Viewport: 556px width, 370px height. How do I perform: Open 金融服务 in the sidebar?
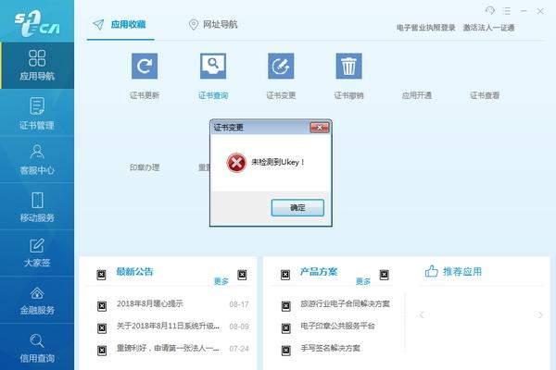pyautogui.click(x=37, y=301)
